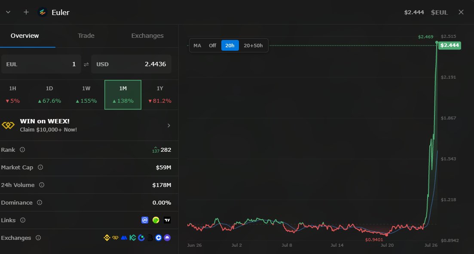Select the 1W timeframe
Image resolution: width=474 pixels, height=254 pixels.
86,95
